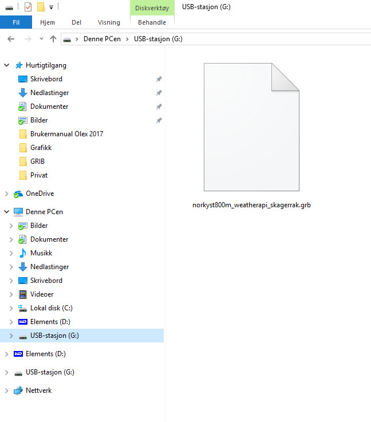Open the recent locations dropdown
This screenshot has width=371, height=422.
coord(41,39)
